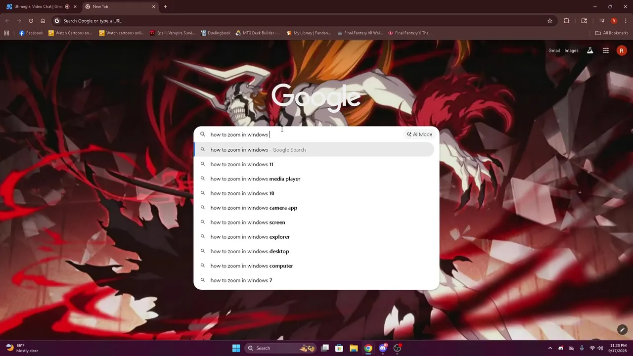Open the Google apps grid icon

click(x=606, y=50)
